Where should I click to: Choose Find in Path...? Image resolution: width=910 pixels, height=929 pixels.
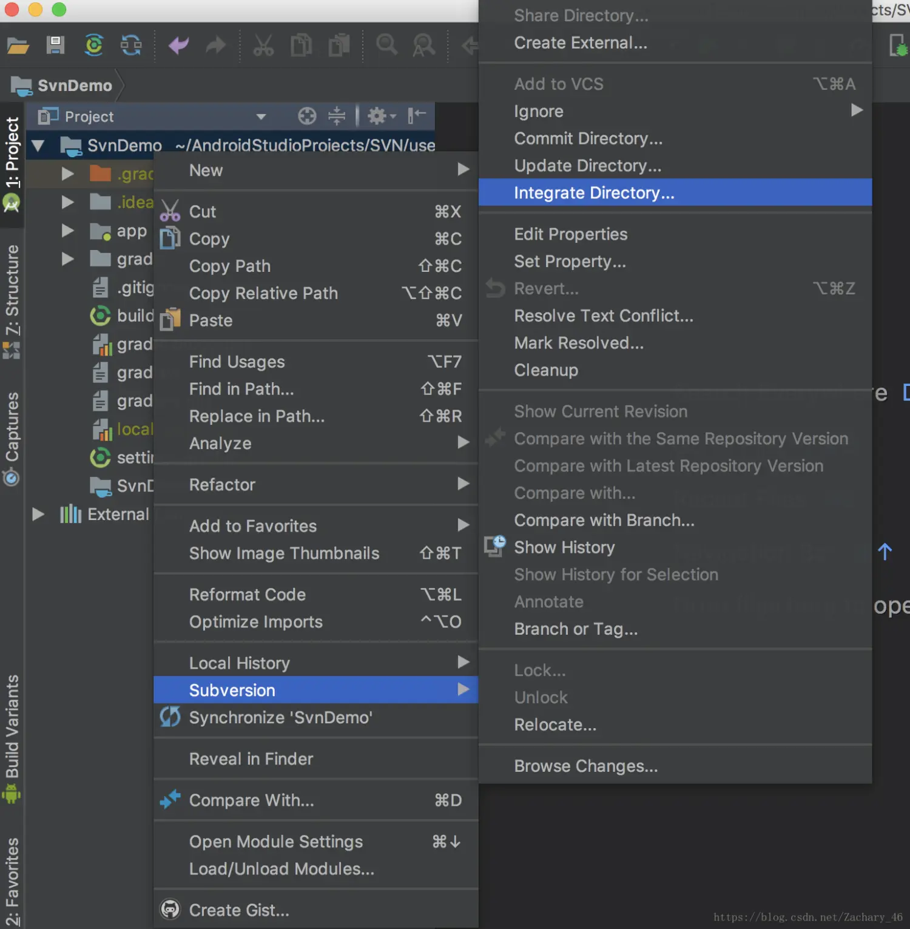pos(315,389)
